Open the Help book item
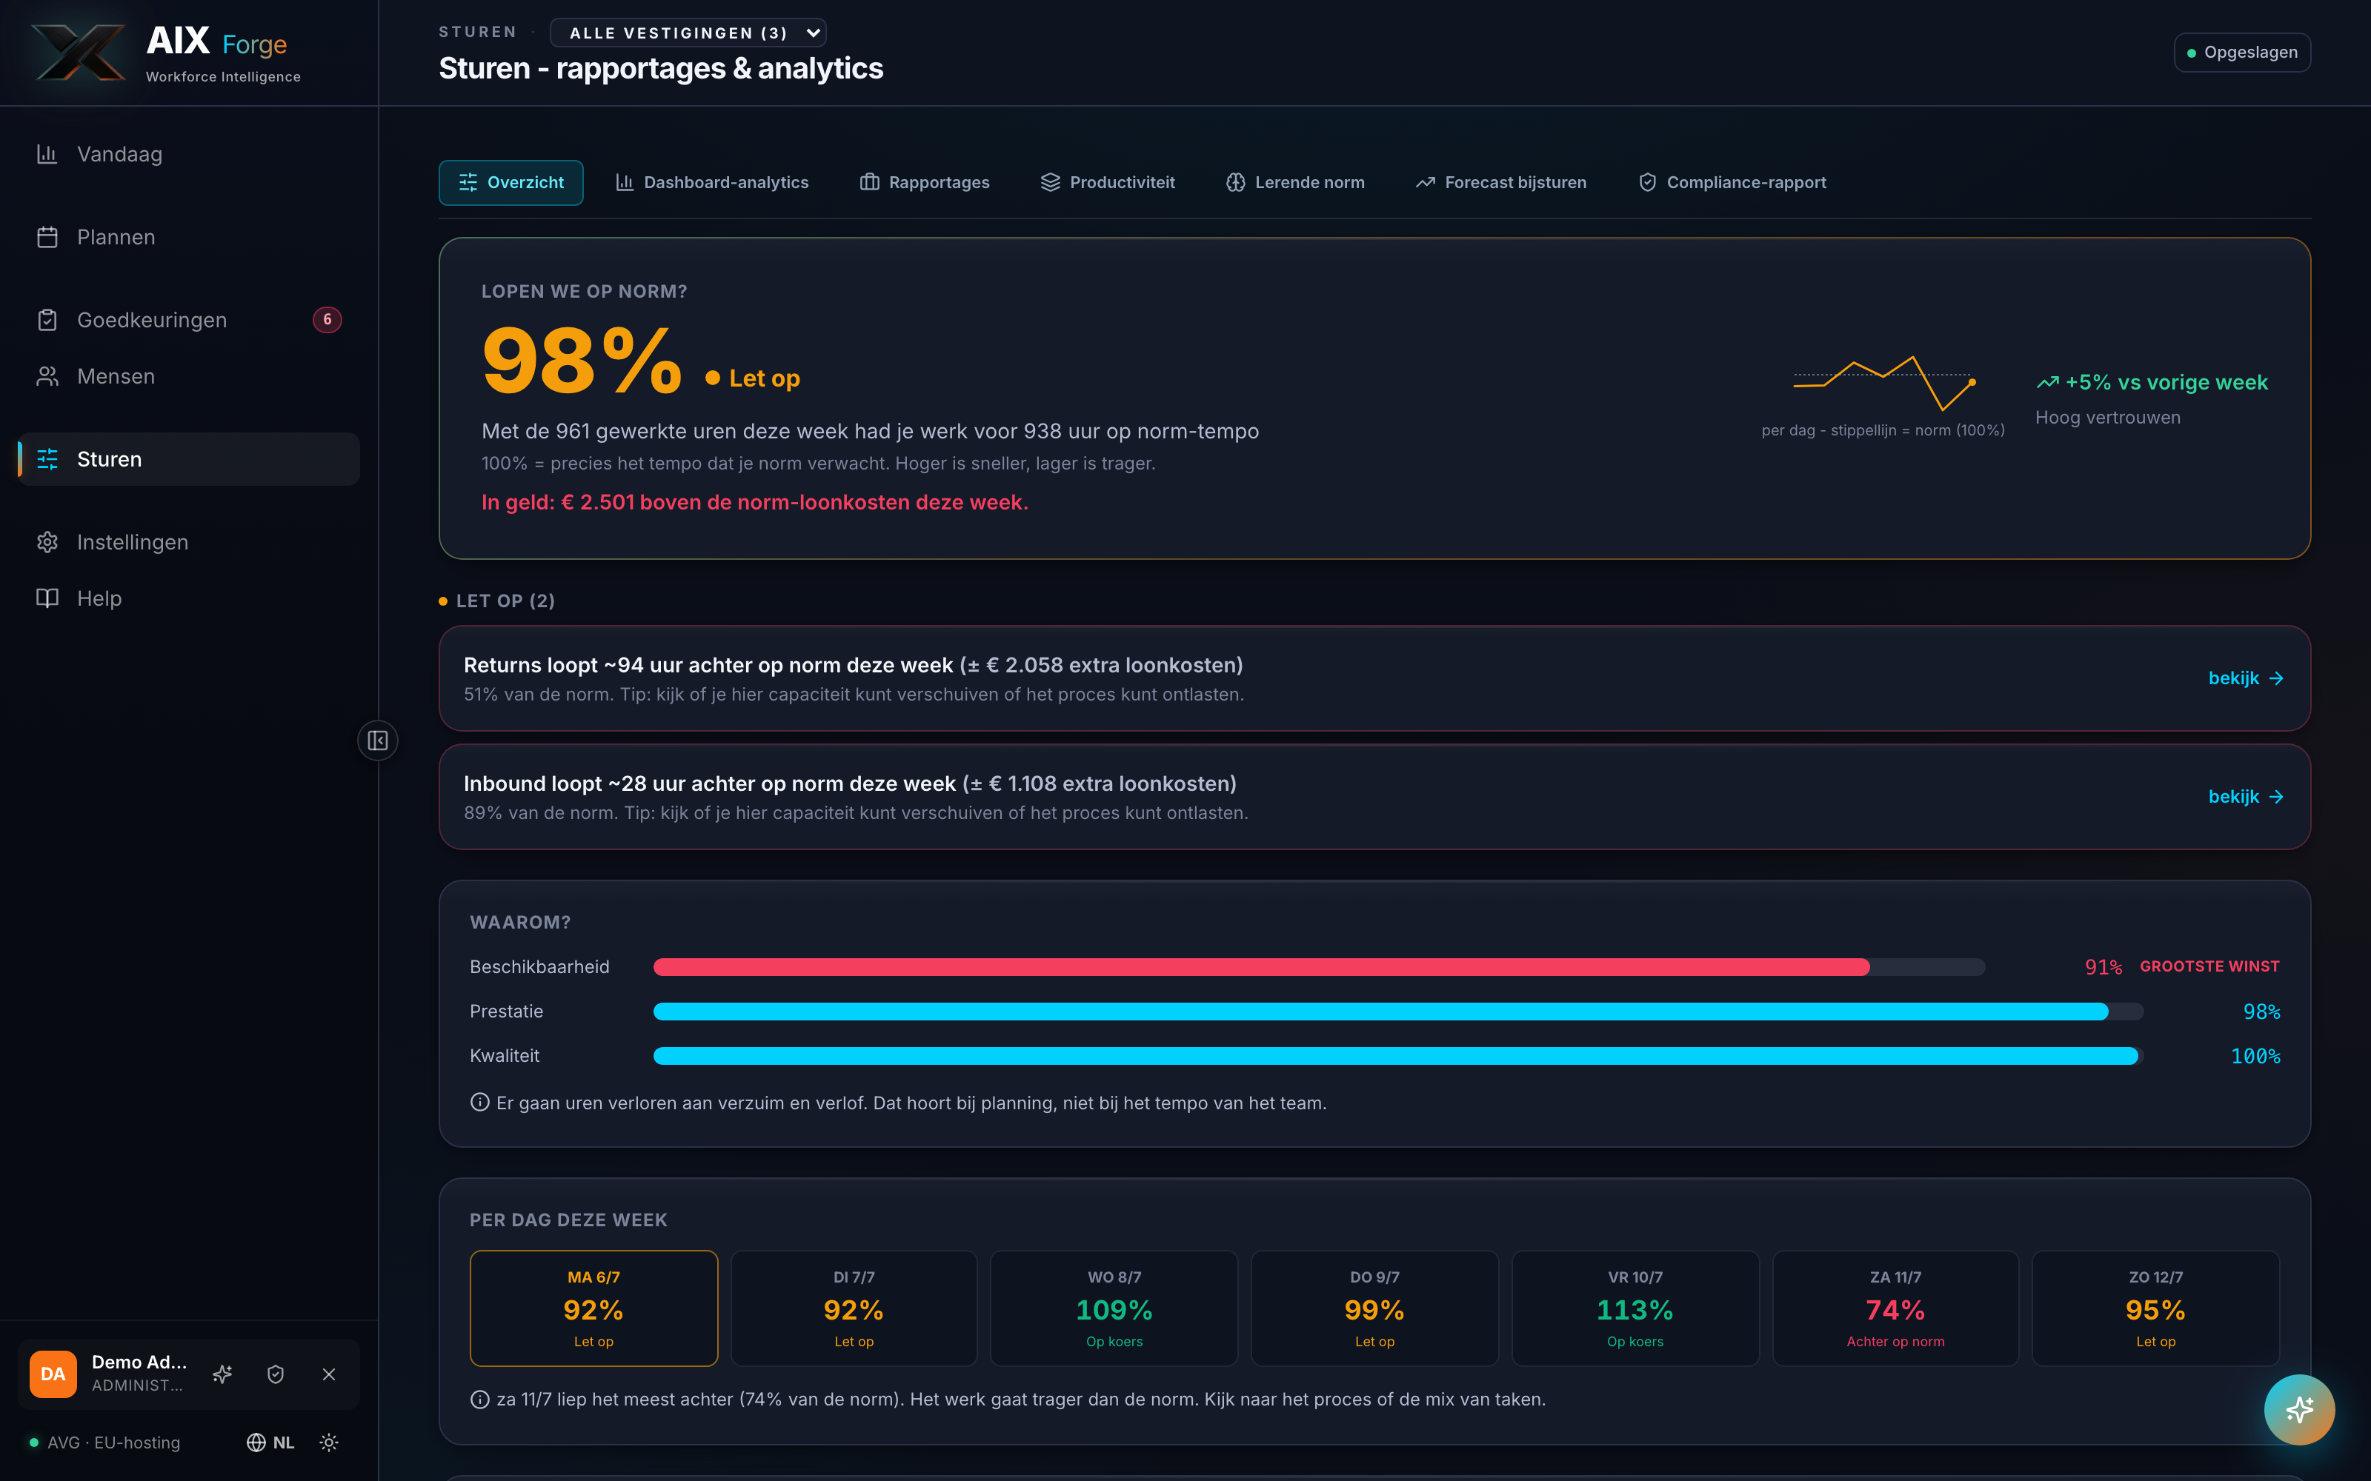The width and height of the screenshot is (2371, 1481). 189,598
